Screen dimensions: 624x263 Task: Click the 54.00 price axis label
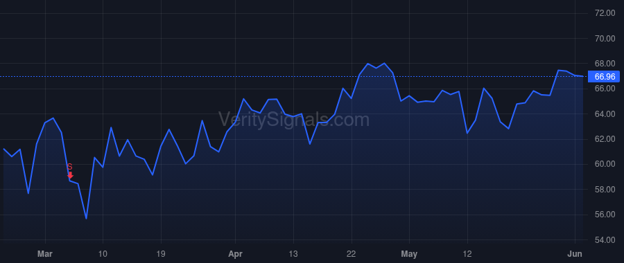pyautogui.click(x=605, y=240)
